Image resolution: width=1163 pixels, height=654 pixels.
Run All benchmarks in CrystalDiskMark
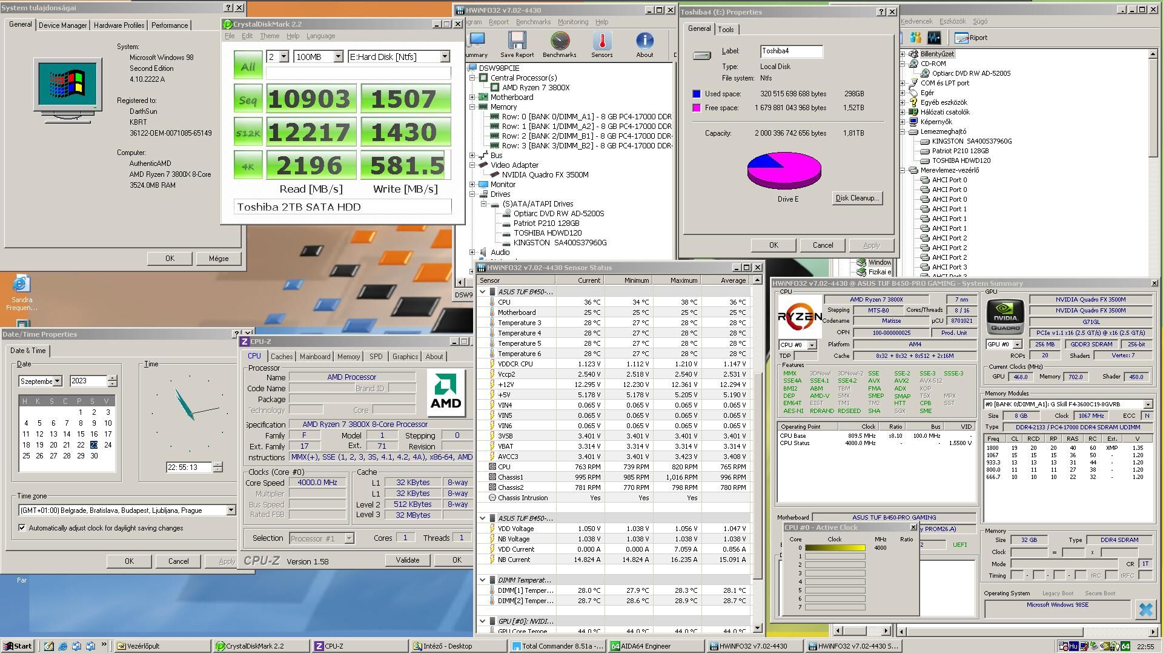[248, 65]
